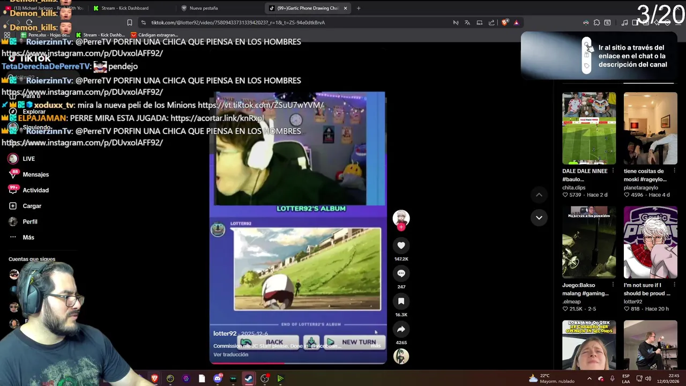Open Stream - Kick Dashb... bookmark
Image resolution: width=686 pixels, height=386 pixels.
pyautogui.click(x=100, y=35)
